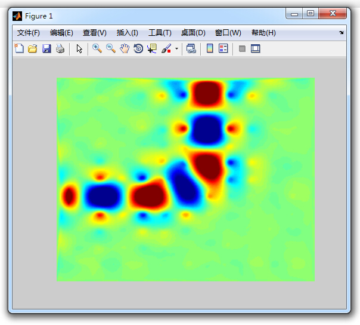Click the top dark red blob in plot
The image size is (360, 325).
coord(207,94)
